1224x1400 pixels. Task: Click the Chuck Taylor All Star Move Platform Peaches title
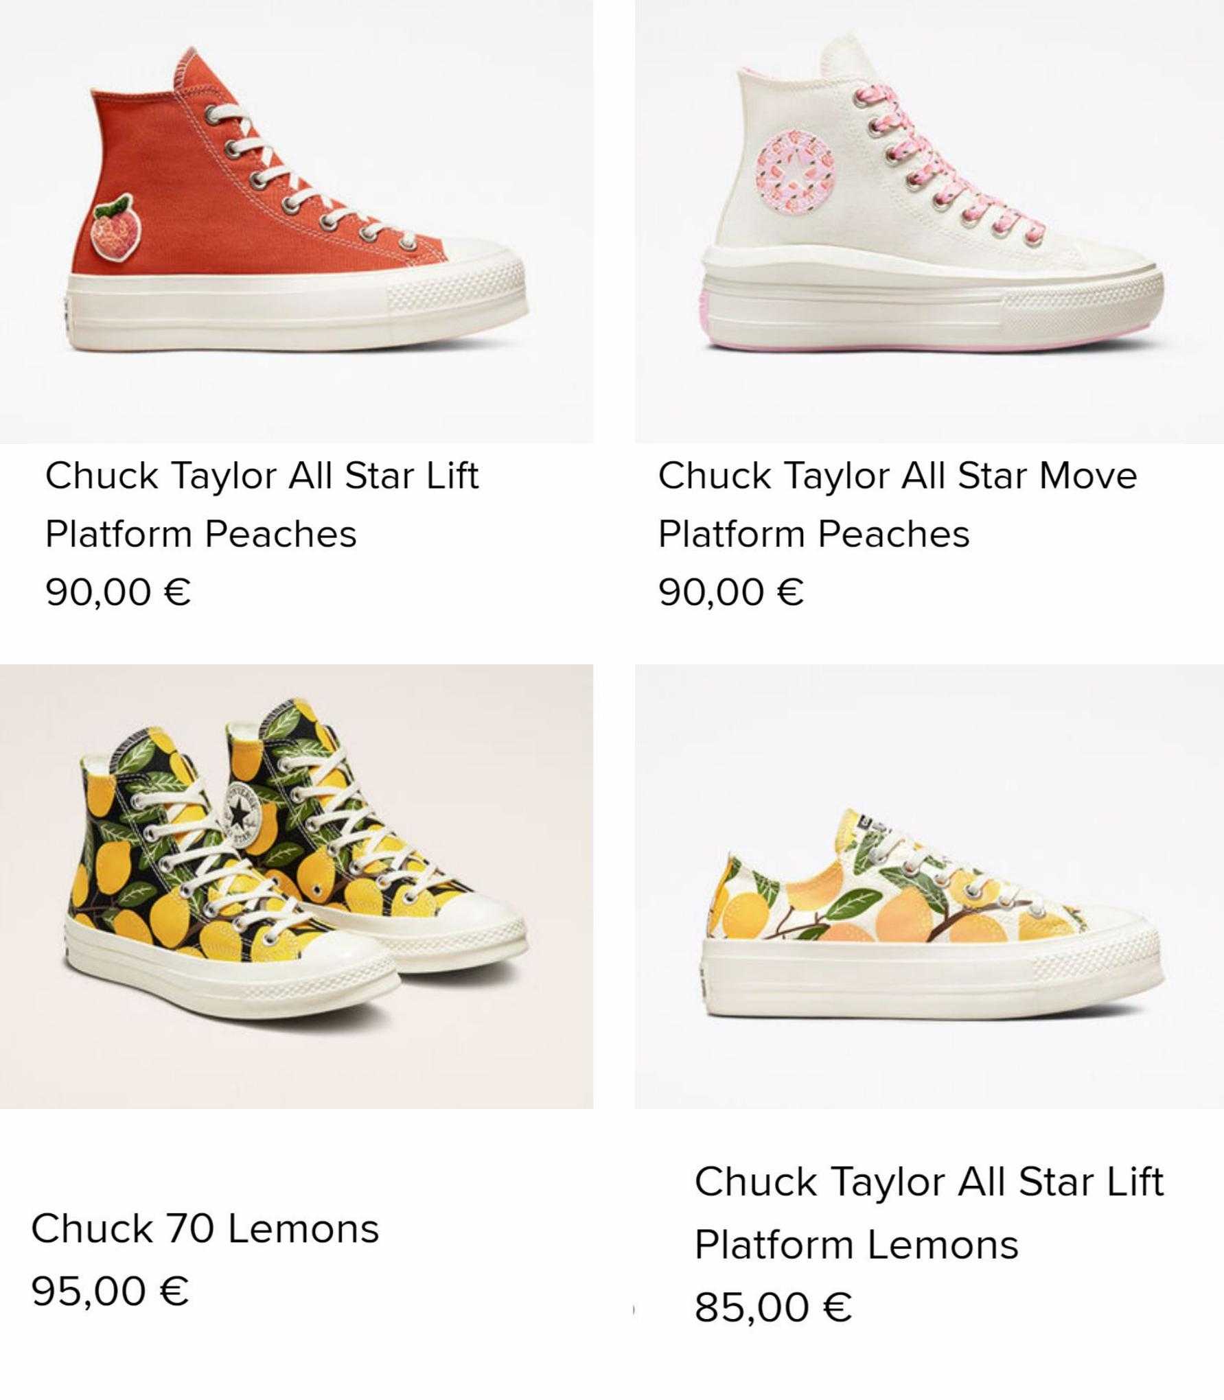[897, 504]
